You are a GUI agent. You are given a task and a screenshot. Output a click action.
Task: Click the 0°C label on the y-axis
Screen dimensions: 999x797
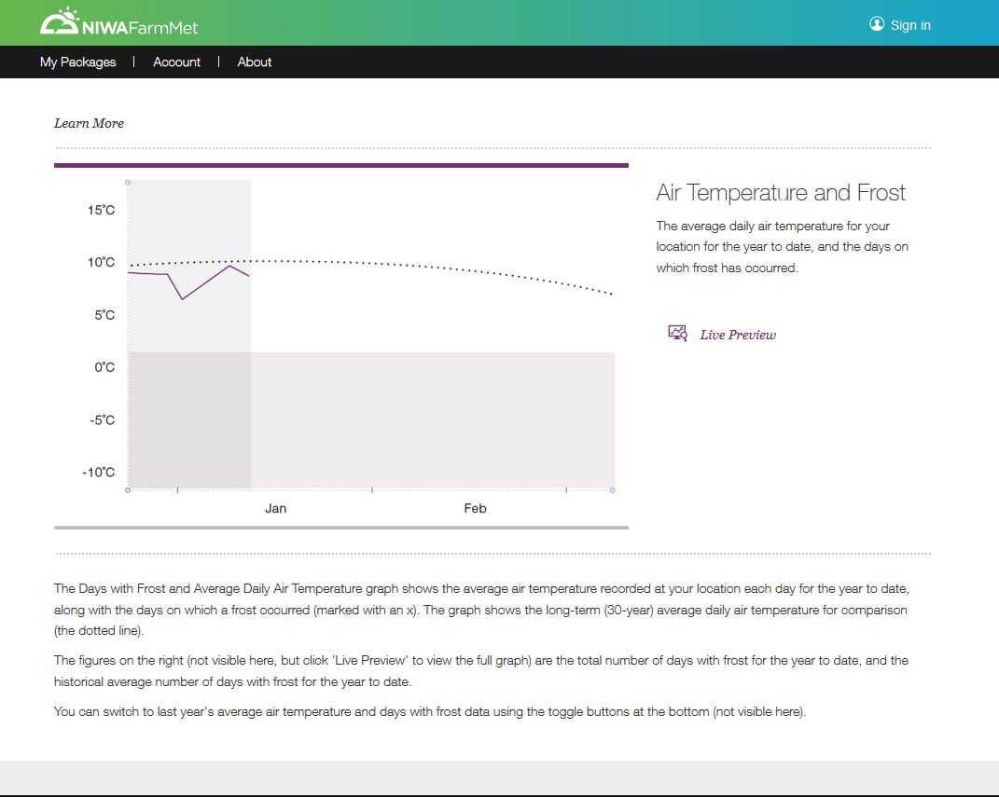[104, 367]
